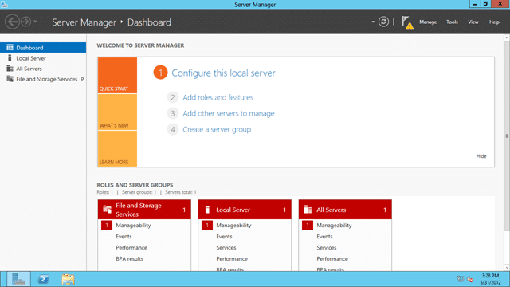The image size is (510, 287).
Task: Open Events in Local Server tile
Action: click(x=224, y=236)
